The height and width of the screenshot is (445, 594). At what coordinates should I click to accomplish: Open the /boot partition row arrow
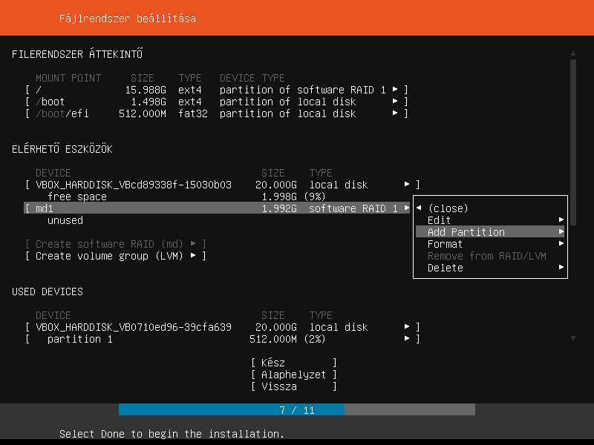point(395,102)
